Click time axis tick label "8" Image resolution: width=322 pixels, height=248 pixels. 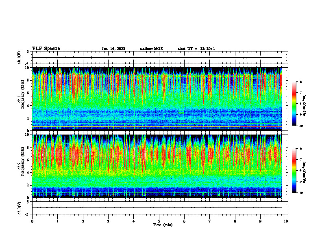(235, 221)
